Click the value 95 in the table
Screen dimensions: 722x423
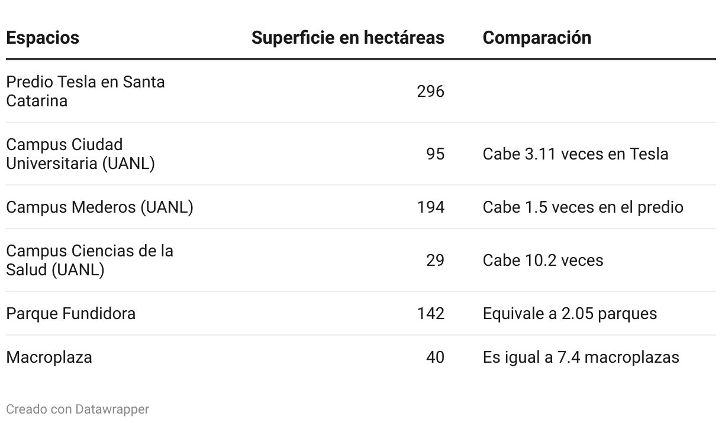[435, 154]
